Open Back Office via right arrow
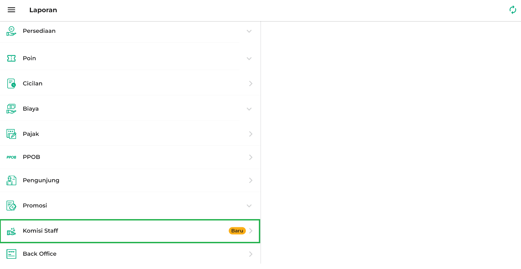The width and height of the screenshot is (521, 269). pyautogui.click(x=251, y=254)
